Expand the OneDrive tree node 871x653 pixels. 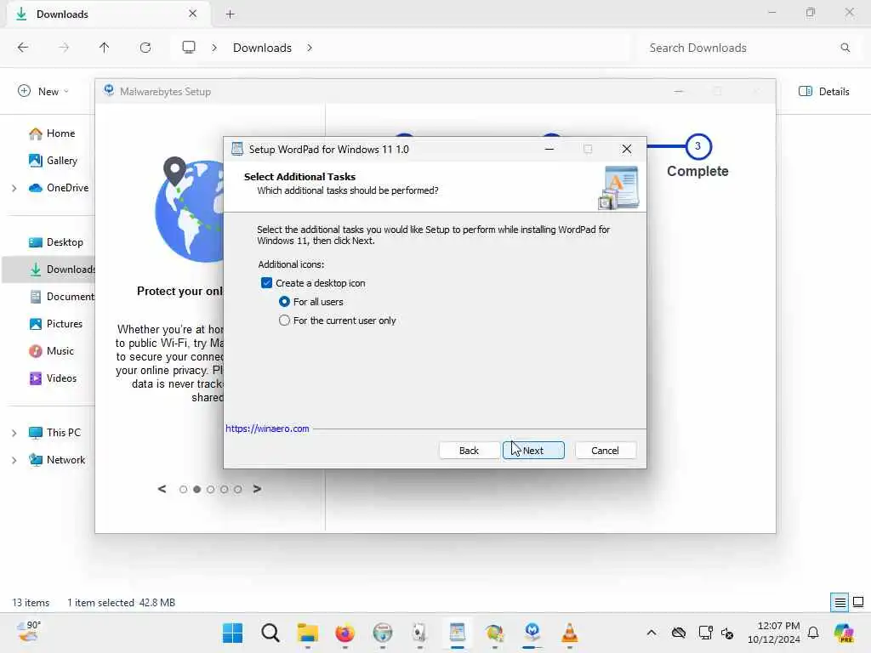pos(14,188)
